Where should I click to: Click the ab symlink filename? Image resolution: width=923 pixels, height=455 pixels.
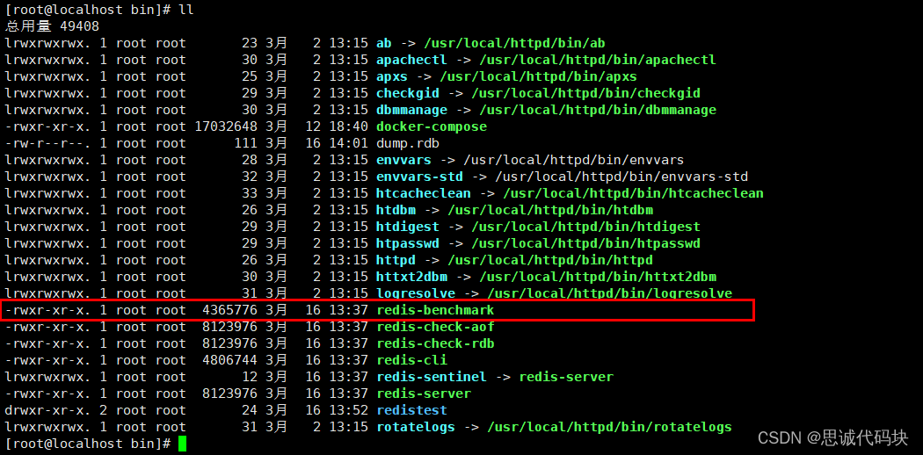click(x=384, y=43)
